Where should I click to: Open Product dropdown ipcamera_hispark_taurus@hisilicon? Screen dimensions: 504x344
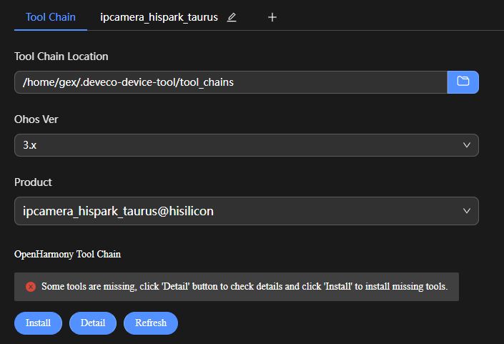click(x=247, y=211)
